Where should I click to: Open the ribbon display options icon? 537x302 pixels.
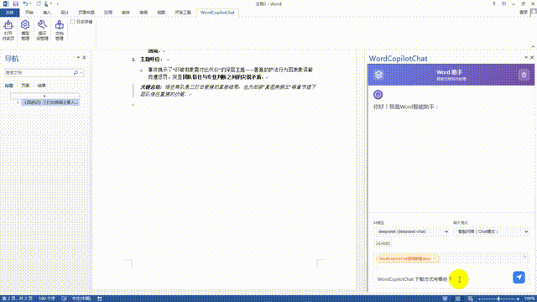pos(503,3)
